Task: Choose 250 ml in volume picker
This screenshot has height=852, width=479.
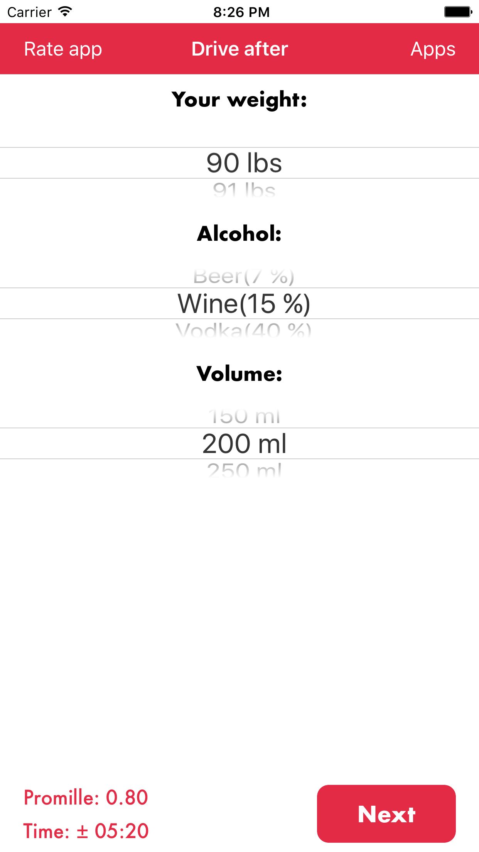Action: (244, 470)
